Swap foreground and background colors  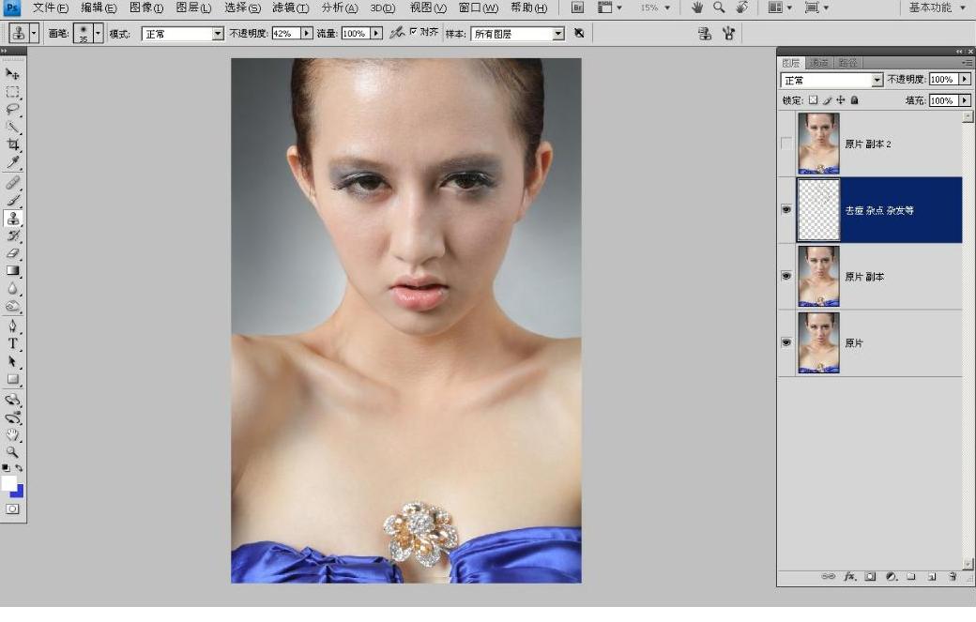(x=20, y=468)
